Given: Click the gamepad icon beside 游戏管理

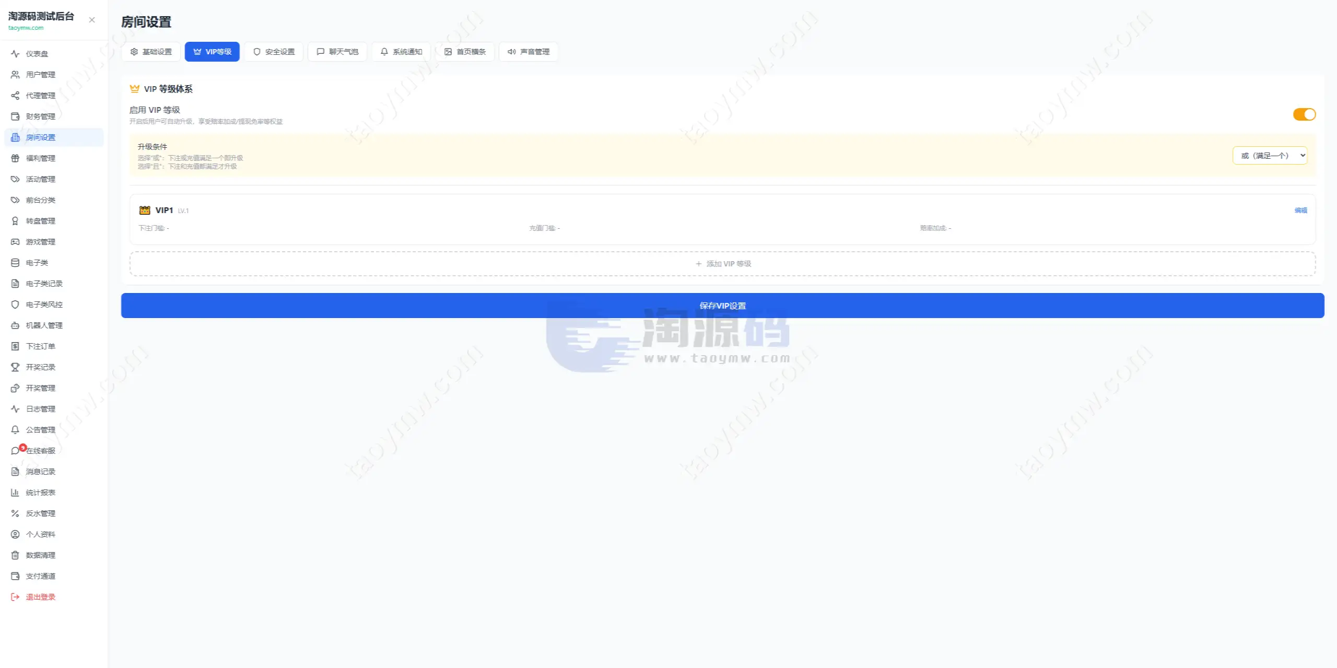Looking at the screenshot, I should tap(15, 242).
